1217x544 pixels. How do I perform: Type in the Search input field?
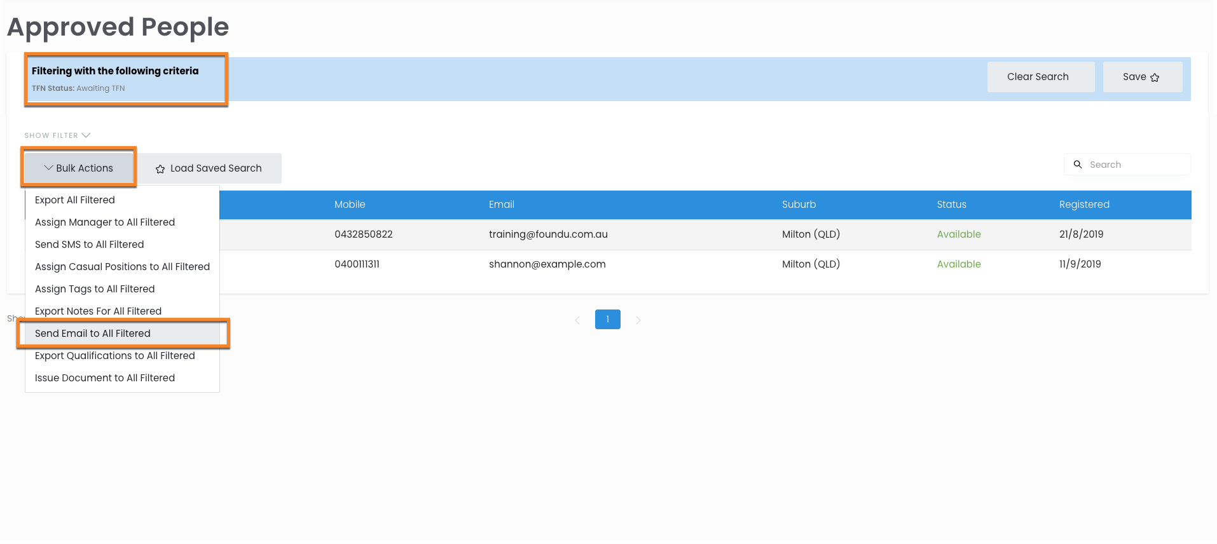[x=1135, y=165]
